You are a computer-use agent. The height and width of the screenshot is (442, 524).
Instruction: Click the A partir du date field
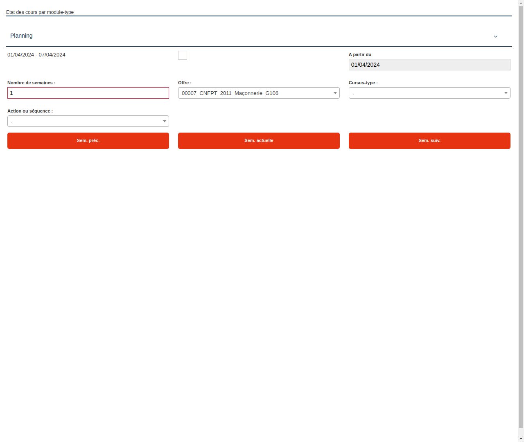click(429, 64)
